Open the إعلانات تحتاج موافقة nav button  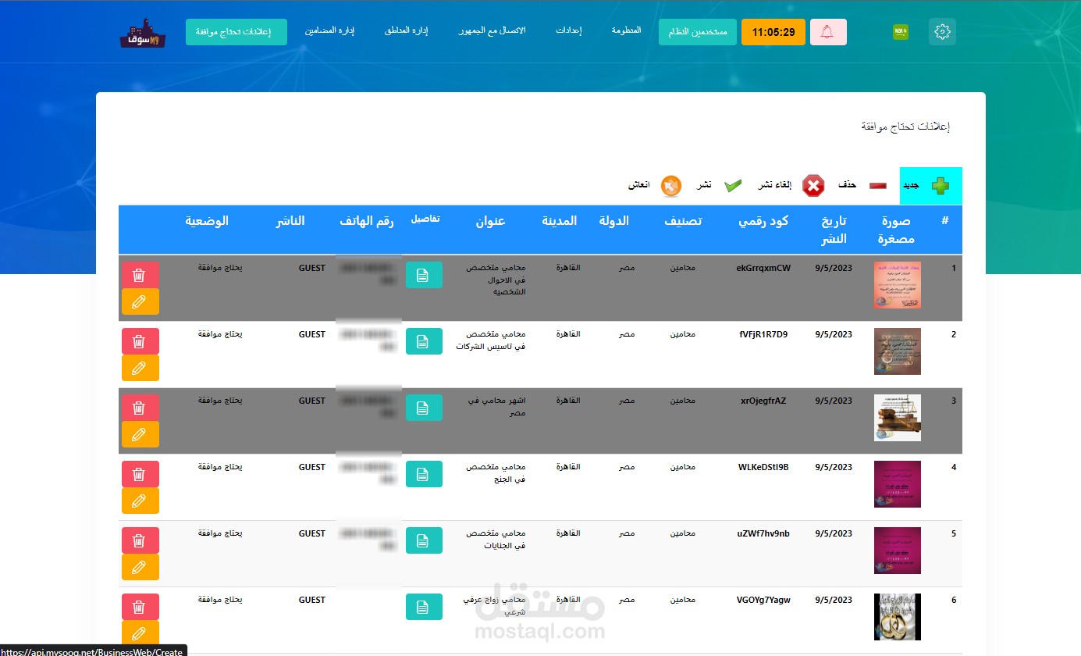click(236, 32)
